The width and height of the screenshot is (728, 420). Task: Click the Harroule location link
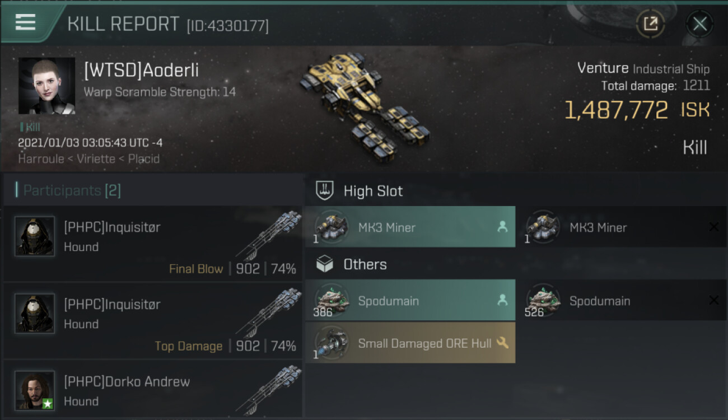coord(41,159)
